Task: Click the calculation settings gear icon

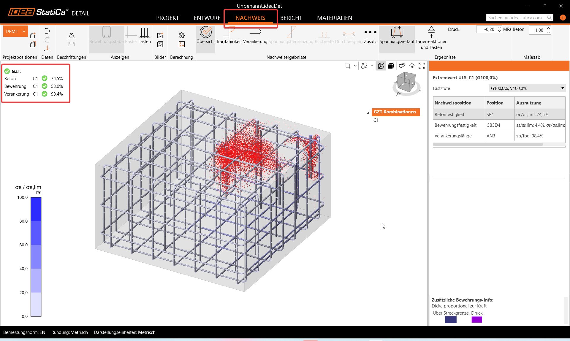Action: 182,36
